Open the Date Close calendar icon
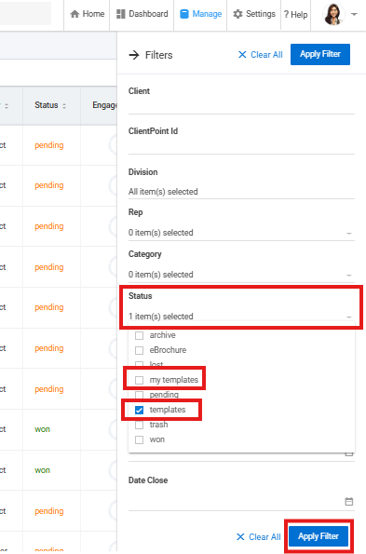The image size is (366, 554). 349,501
